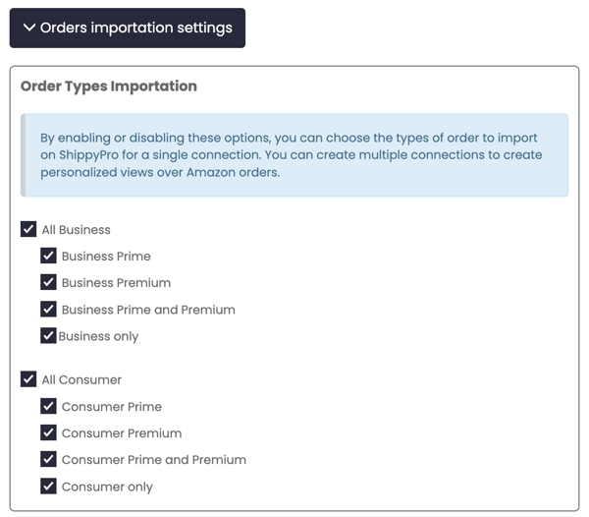589x517 pixels.
Task: Toggle the Consumer only checkbox
Action: click(48, 487)
